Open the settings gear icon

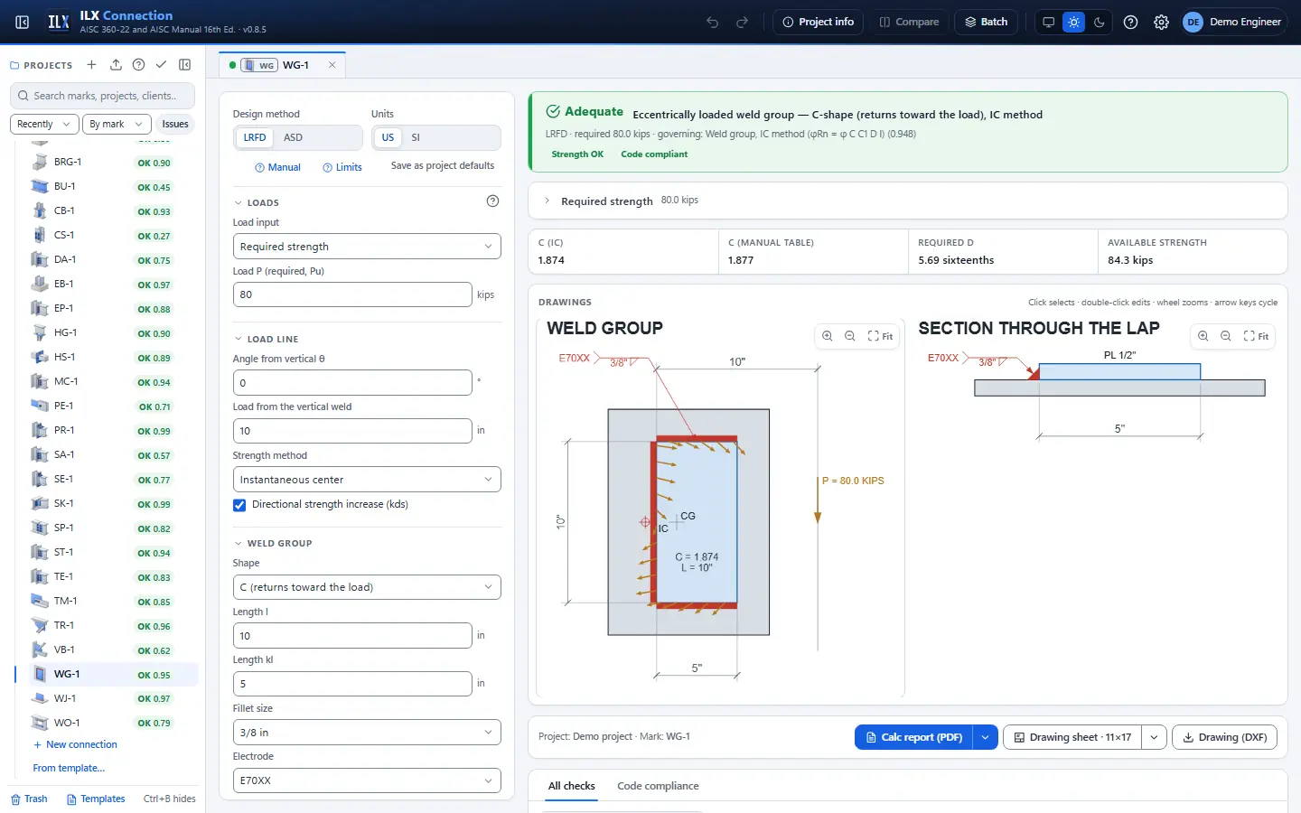(1162, 22)
